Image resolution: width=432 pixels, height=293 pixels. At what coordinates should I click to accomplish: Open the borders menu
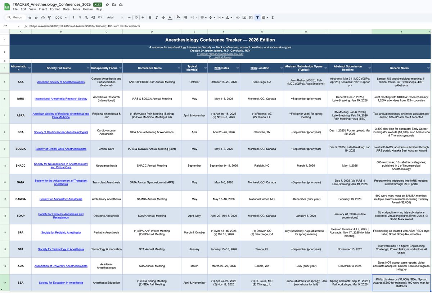click(x=185, y=17)
